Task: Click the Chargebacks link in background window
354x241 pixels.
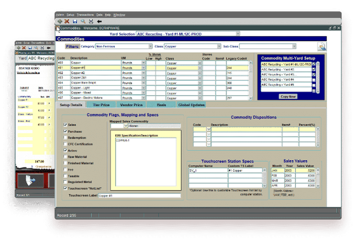Action: coord(44,166)
